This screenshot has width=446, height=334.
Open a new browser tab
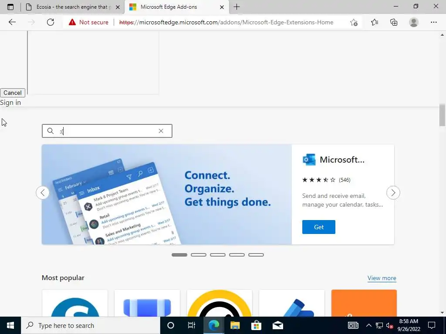coord(237,7)
